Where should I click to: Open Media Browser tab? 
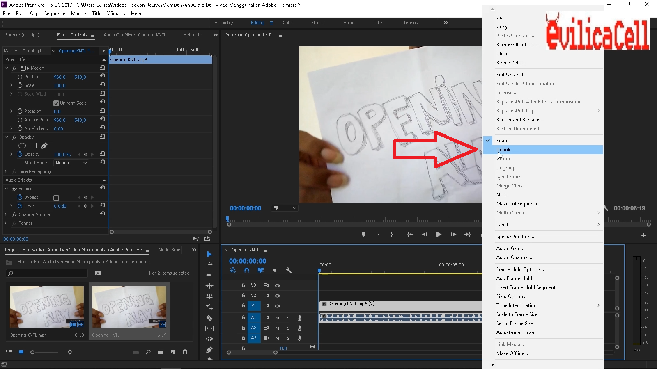[x=170, y=250]
